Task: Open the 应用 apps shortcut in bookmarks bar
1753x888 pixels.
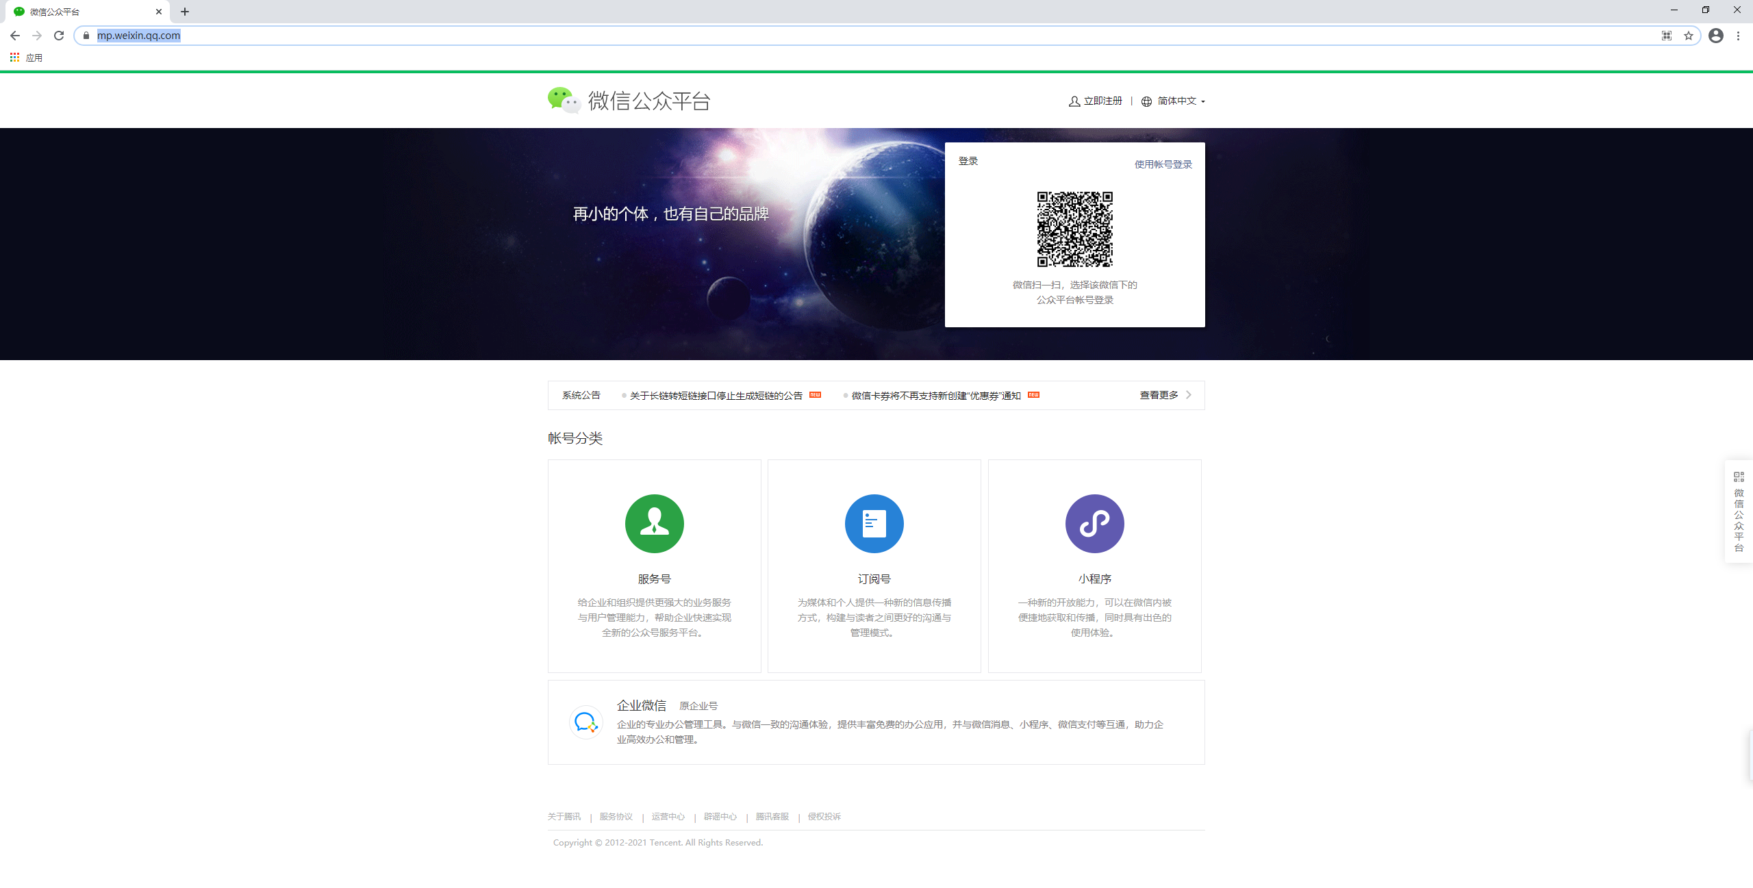Action: (26, 58)
